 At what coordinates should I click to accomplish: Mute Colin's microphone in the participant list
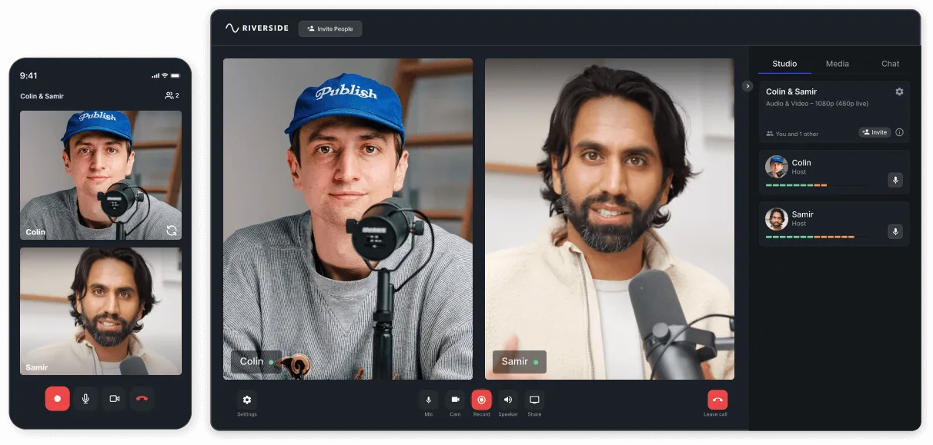(x=895, y=180)
